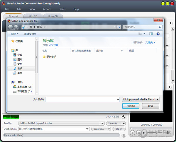Select the 视频 library
Image resolution: width=176 pixels, height=142 pixels.
pos(18,55)
